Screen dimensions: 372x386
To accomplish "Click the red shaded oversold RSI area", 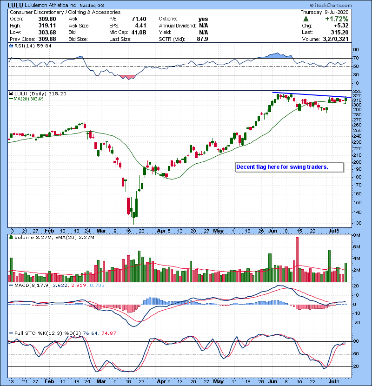I will pyautogui.click(x=126, y=76).
